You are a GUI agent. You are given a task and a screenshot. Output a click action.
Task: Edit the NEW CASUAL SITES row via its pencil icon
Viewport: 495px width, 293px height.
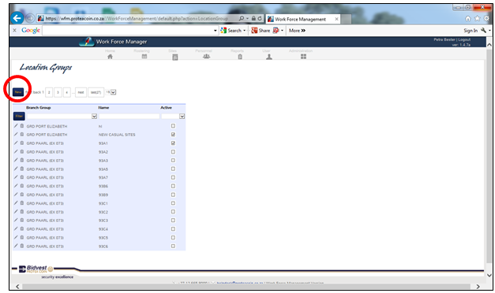coord(16,134)
